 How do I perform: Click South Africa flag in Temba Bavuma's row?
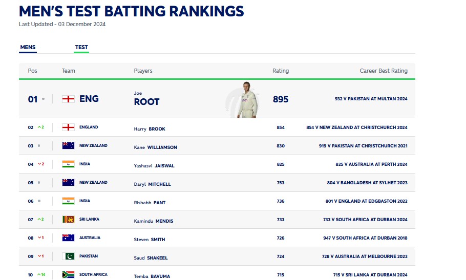point(68,275)
